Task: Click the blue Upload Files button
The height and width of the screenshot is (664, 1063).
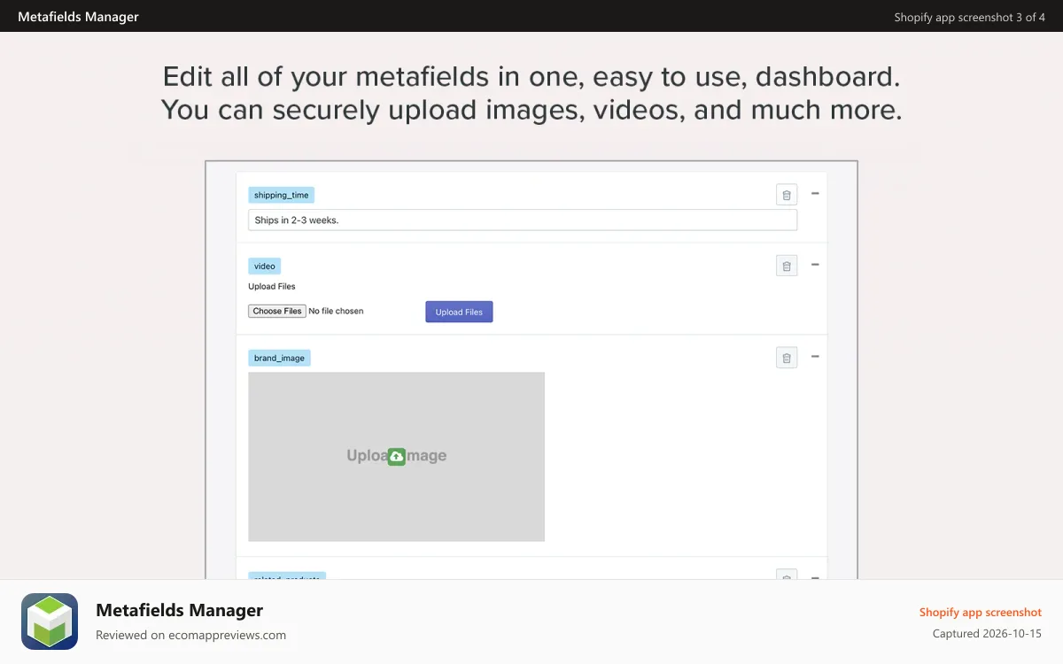Action: [x=459, y=312]
